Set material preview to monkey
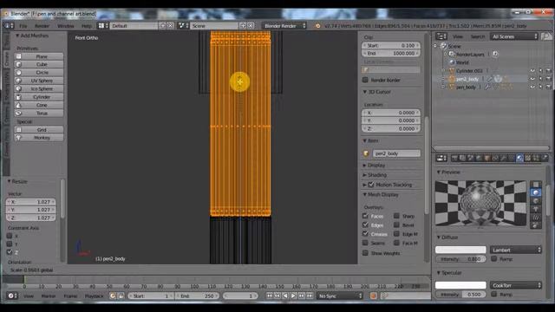 [x=536, y=209]
